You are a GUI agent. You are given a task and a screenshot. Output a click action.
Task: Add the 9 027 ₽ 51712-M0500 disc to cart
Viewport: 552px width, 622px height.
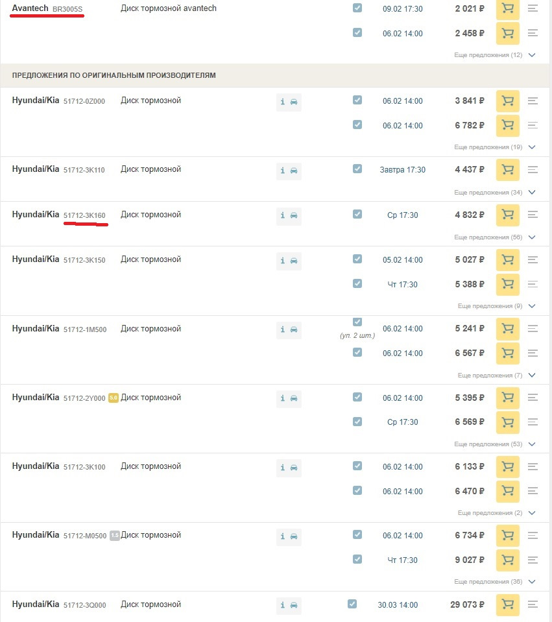point(507,560)
